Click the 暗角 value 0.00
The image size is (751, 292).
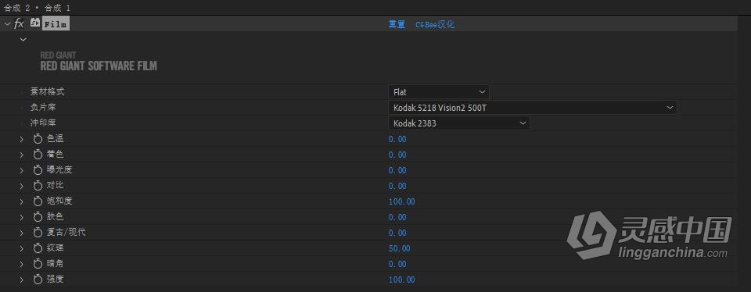(397, 264)
